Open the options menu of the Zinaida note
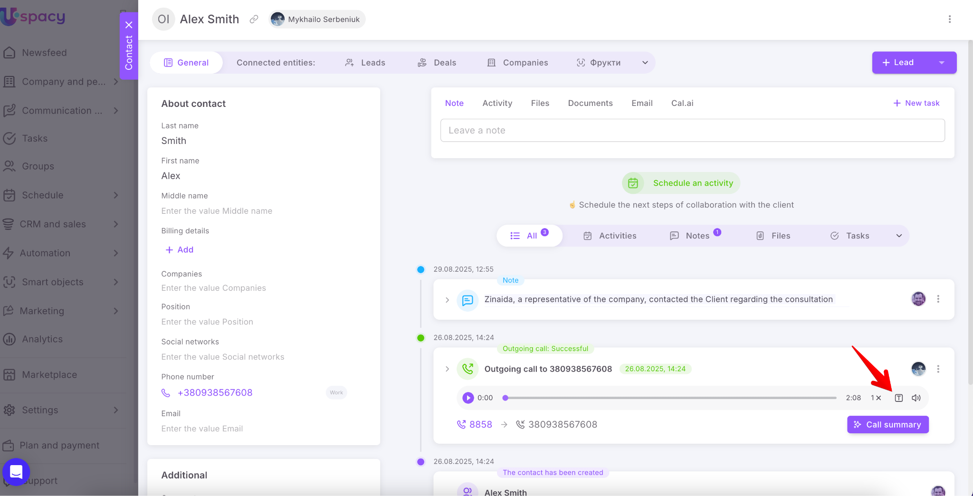Viewport: 973px width, 496px height. [x=938, y=299]
